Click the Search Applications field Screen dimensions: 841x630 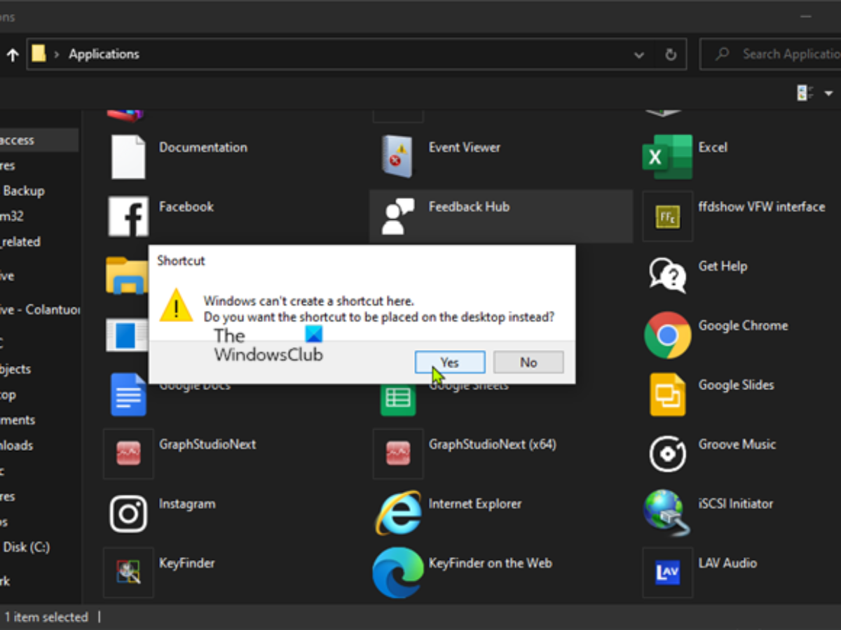pos(771,54)
